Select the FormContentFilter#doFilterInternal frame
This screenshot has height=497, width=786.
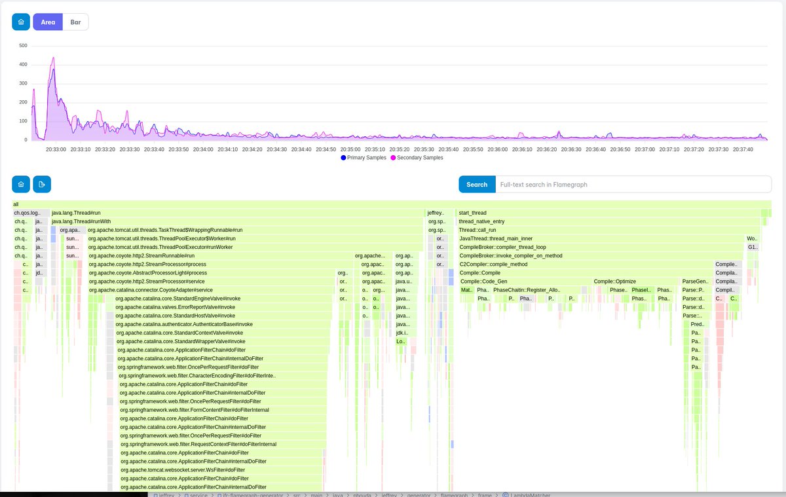click(x=223, y=410)
